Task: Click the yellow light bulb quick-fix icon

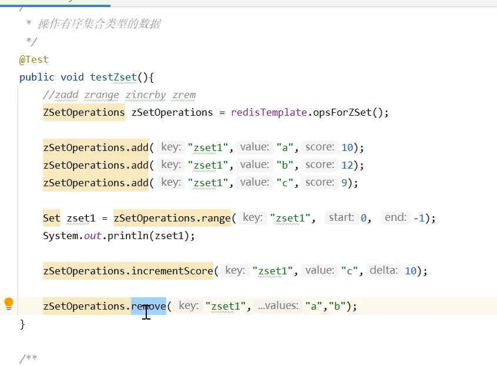Action: click(x=9, y=304)
